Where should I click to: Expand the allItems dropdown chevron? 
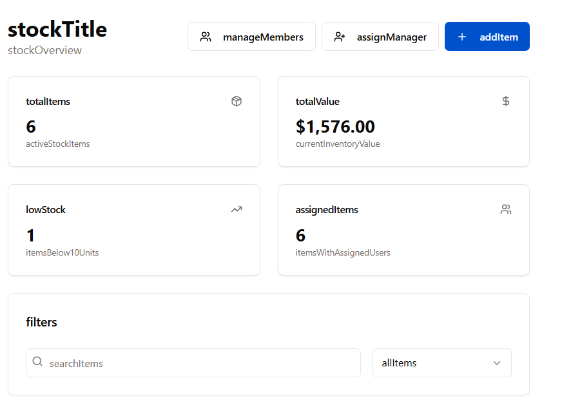(x=497, y=363)
